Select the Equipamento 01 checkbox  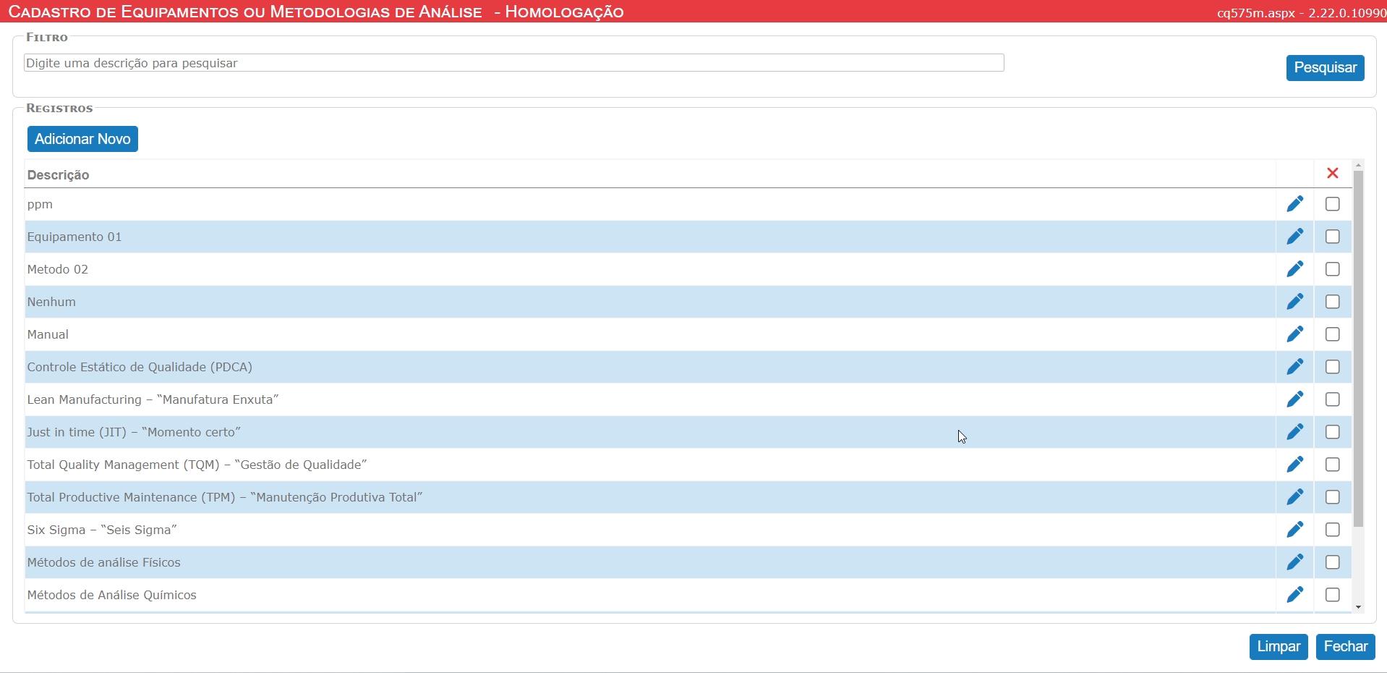[x=1333, y=237]
